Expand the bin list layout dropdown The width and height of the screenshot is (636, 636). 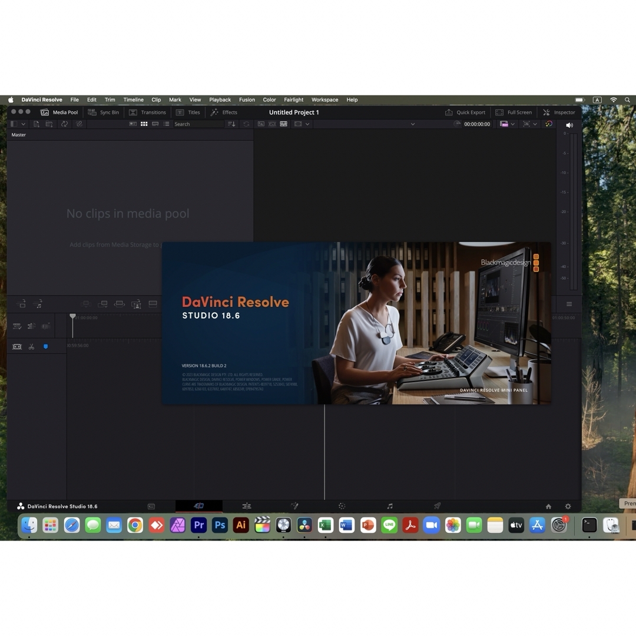(x=23, y=124)
